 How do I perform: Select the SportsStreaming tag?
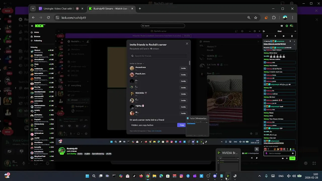(98, 154)
